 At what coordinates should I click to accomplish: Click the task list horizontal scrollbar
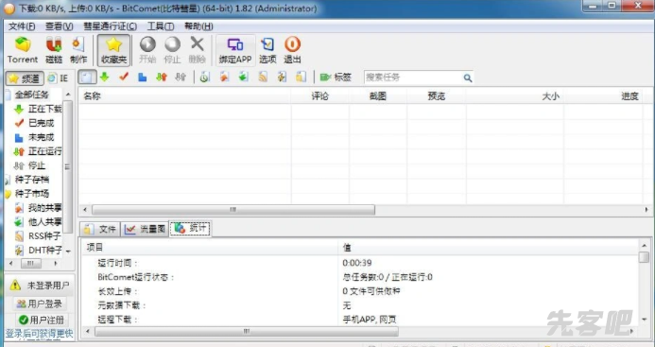tap(233, 210)
